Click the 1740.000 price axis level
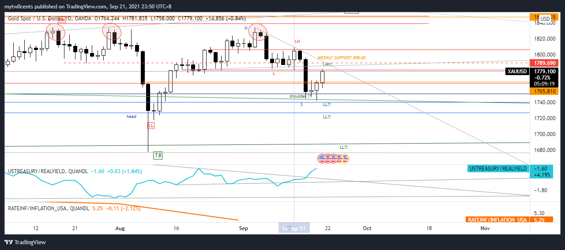 tap(544, 102)
